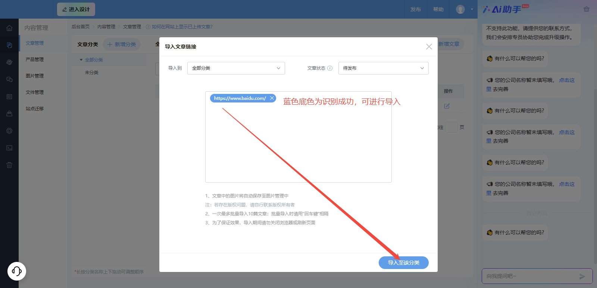Viewport: 597px width, 288px height.
Task: Open the settings gear sidebar icon
Action: pos(9,131)
